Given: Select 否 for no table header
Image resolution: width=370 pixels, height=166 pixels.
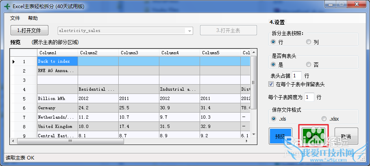Looking at the screenshot, I should (309, 64).
